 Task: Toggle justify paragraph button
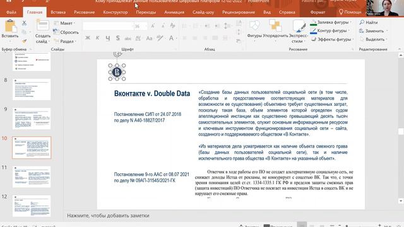(x=215, y=38)
